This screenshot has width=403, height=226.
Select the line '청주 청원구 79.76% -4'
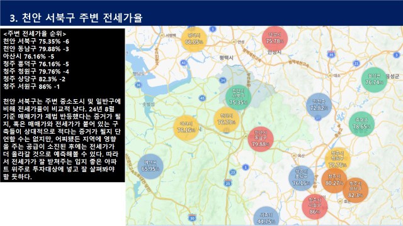click(36, 72)
